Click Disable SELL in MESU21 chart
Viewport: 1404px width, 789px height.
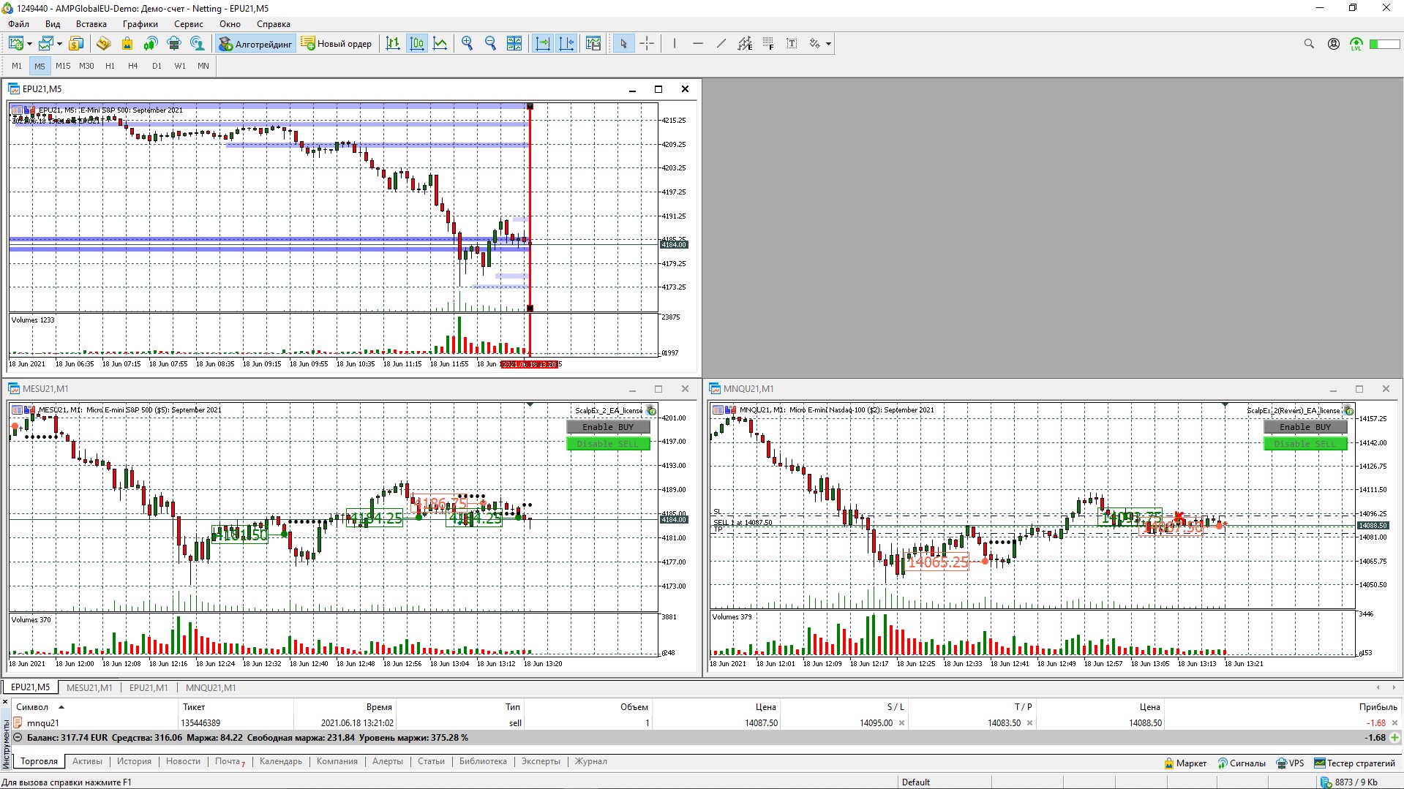(608, 444)
